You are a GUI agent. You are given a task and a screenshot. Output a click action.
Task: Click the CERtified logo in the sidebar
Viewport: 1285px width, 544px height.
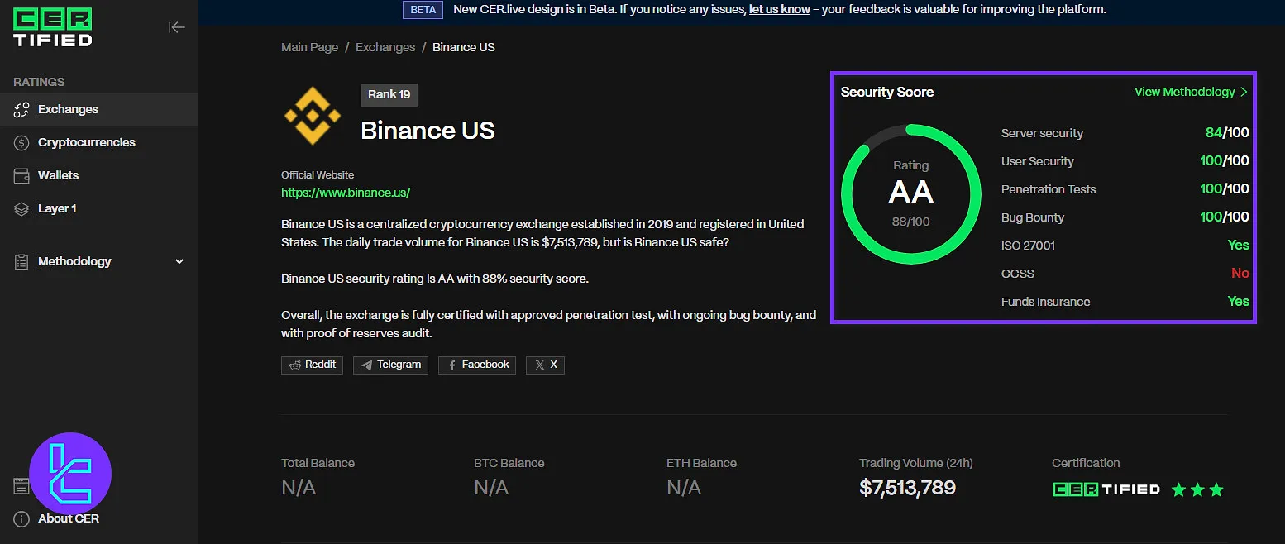(53, 27)
